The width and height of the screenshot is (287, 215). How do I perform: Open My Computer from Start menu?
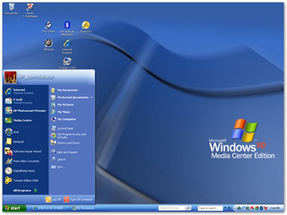click(72, 119)
